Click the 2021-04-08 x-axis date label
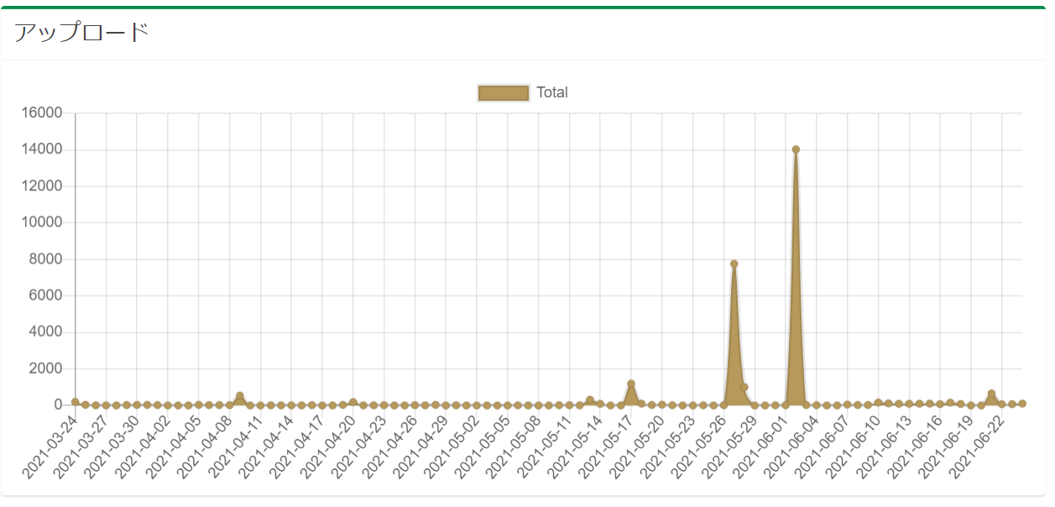The height and width of the screenshot is (507, 1055). pos(205,446)
